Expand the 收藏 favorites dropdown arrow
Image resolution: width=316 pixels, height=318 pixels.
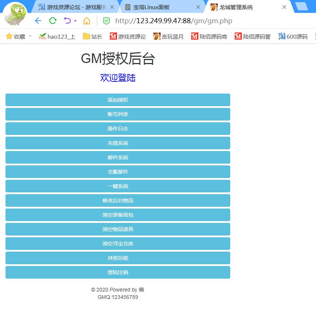[x=30, y=36]
